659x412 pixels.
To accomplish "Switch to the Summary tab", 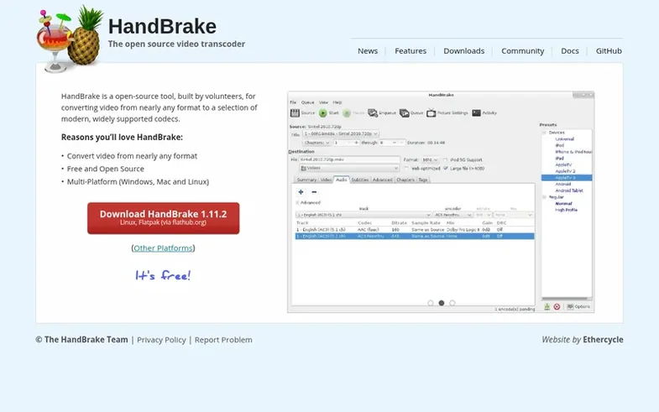I will (x=306, y=180).
